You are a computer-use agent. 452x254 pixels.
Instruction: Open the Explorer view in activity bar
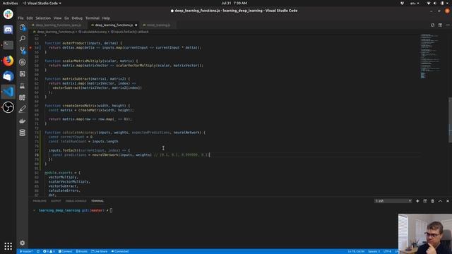(23, 28)
